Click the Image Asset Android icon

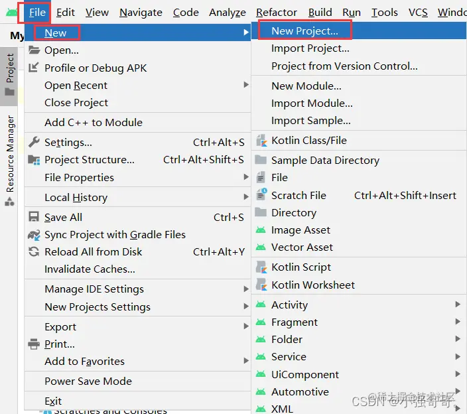pos(261,230)
